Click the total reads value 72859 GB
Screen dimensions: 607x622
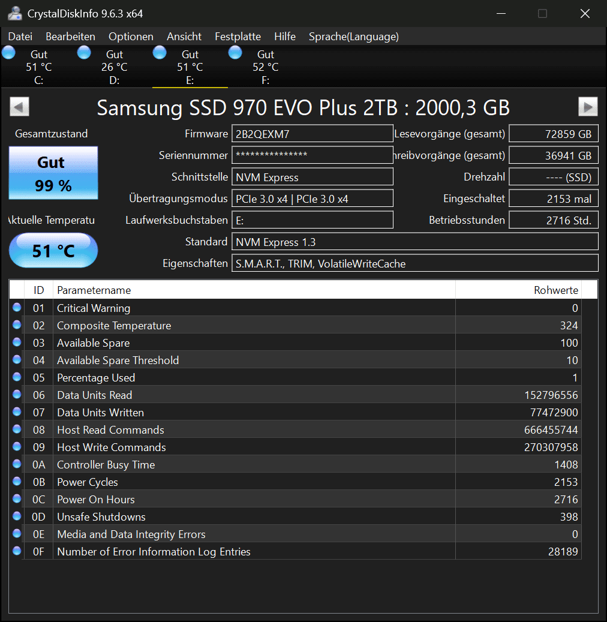[554, 134]
